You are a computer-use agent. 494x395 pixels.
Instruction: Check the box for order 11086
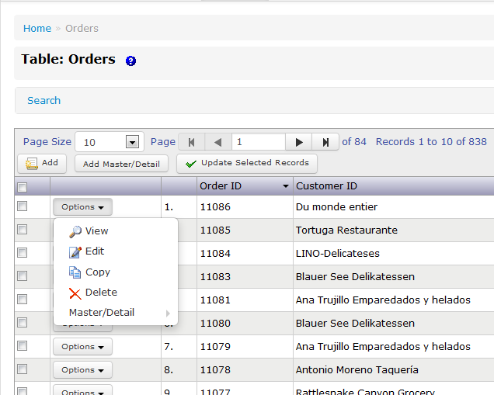23,206
